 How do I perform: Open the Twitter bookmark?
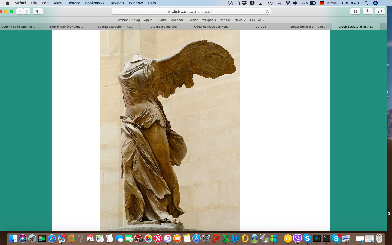(193, 20)
